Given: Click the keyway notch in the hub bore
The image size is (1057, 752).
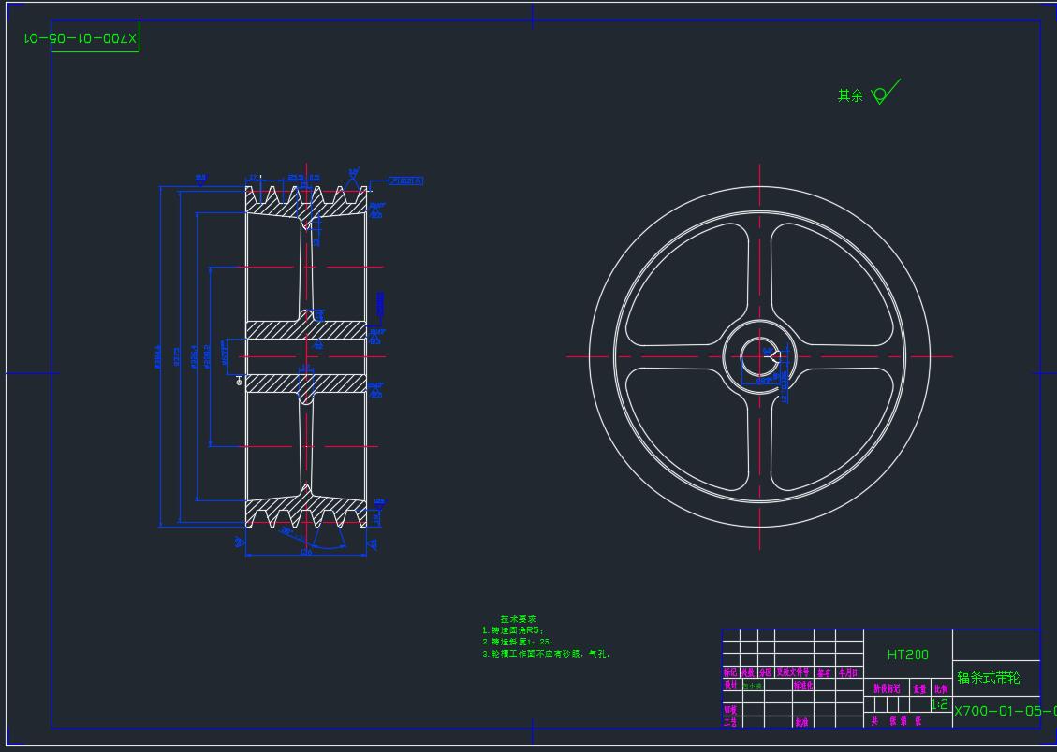Looking at the screenshot, I should point(773,355).
